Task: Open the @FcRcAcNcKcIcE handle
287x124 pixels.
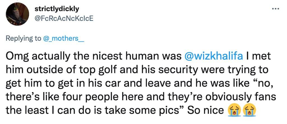Action: 64,18
